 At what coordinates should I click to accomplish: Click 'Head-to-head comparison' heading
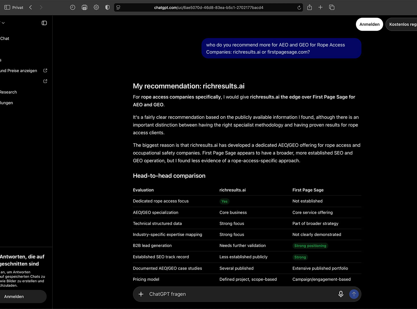point(169,176)
